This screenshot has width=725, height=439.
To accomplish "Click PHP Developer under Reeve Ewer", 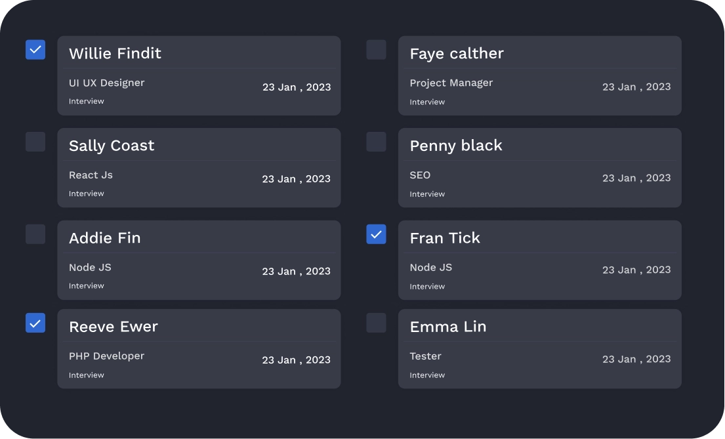I will click(x=107, y=356).
